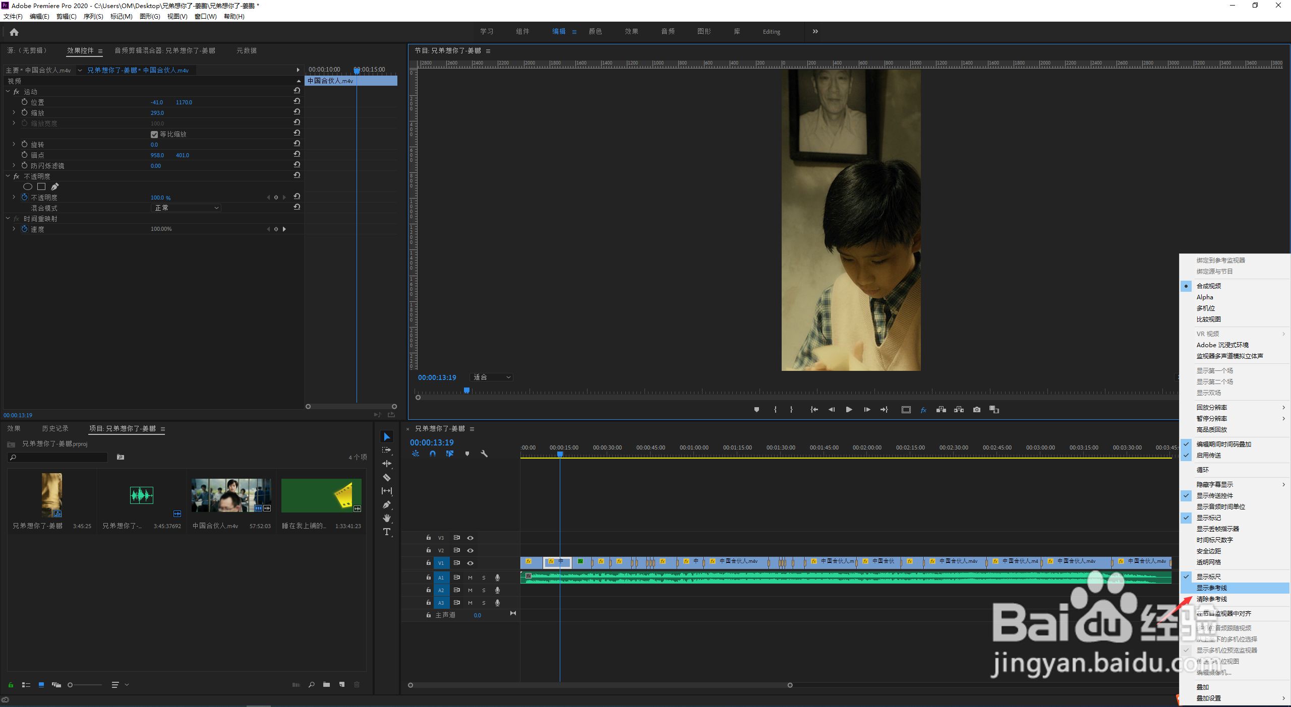Image resolution: width=1291 pixels, height=707 pixels.
Task: Open New Bin folder icon in project panel
Action: pos(327,684)
